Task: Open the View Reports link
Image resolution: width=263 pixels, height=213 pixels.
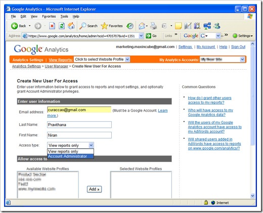Action: 61,60
